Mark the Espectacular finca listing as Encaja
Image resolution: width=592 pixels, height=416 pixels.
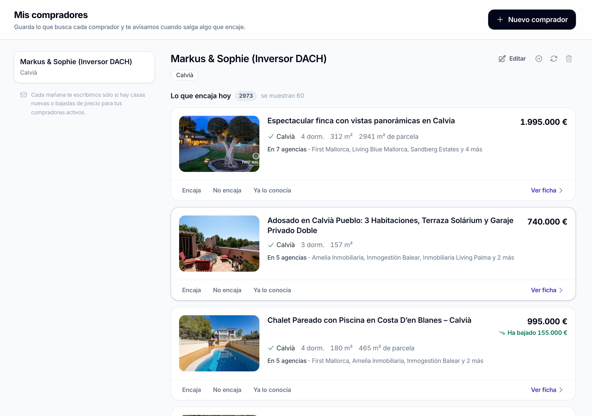tap(191, 190)
